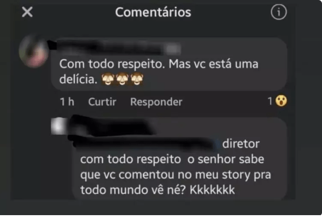This screenshot has width=322, height=217.
Task: Select the "Mas vc está uma" comment text
Action: (x=213, y=64)
